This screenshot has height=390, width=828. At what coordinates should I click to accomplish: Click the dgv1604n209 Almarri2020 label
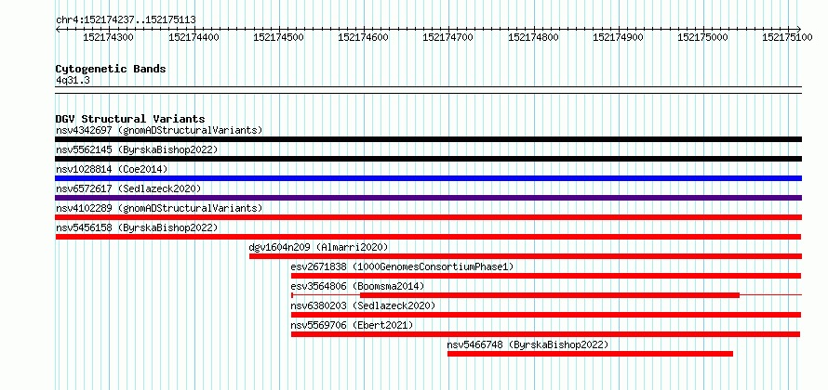318,247
